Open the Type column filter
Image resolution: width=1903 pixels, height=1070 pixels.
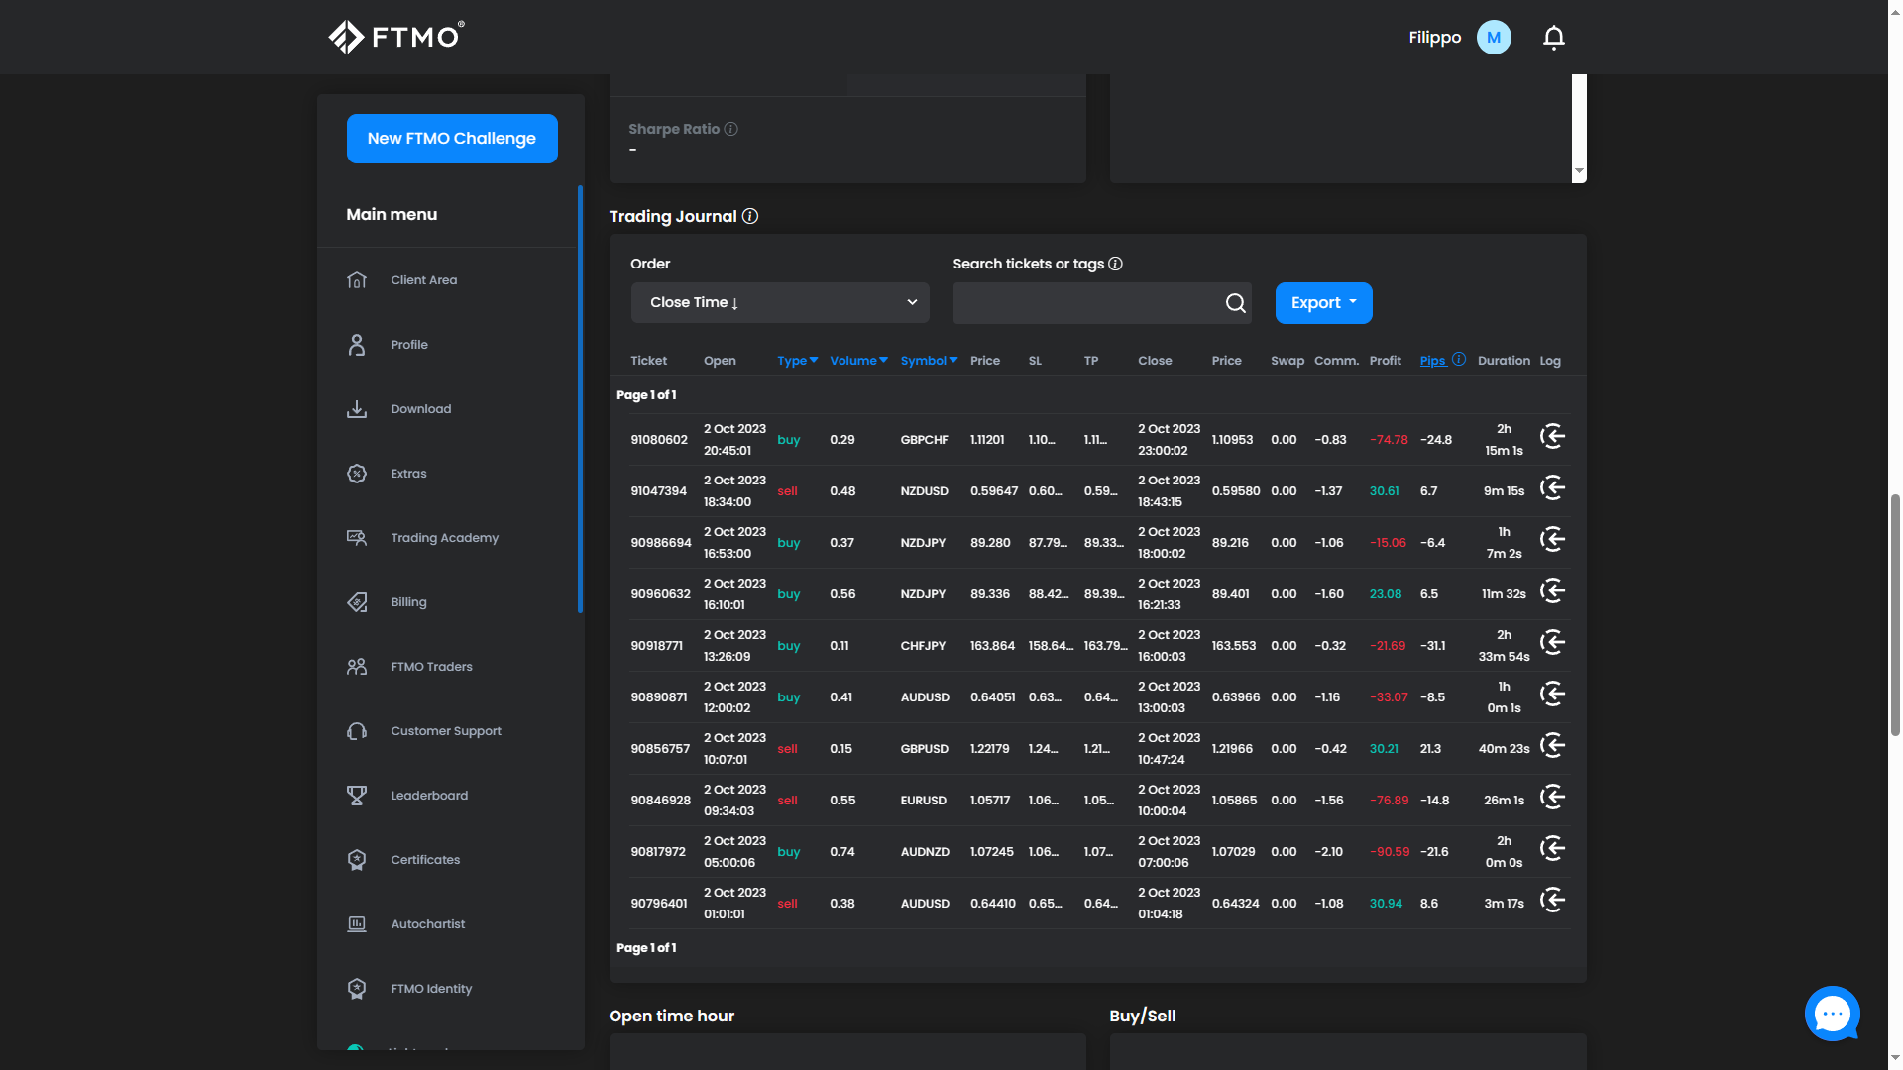pos(797,361)
